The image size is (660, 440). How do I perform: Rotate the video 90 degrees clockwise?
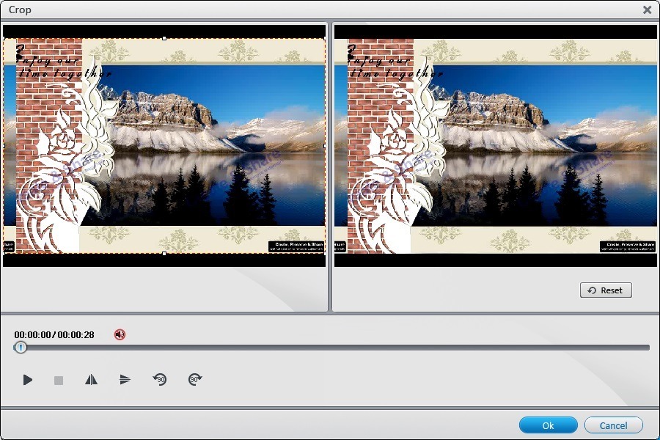[193, 379]
